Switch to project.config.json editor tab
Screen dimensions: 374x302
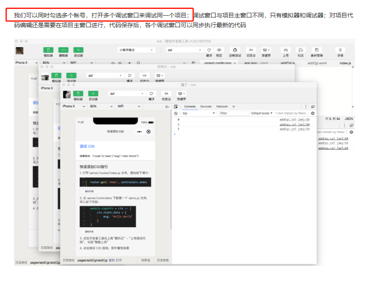point(218,63)
